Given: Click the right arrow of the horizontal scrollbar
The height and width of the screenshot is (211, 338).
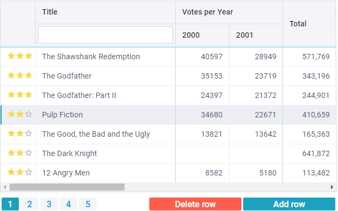Looking at the screenshot, I should tap(332, 187).
